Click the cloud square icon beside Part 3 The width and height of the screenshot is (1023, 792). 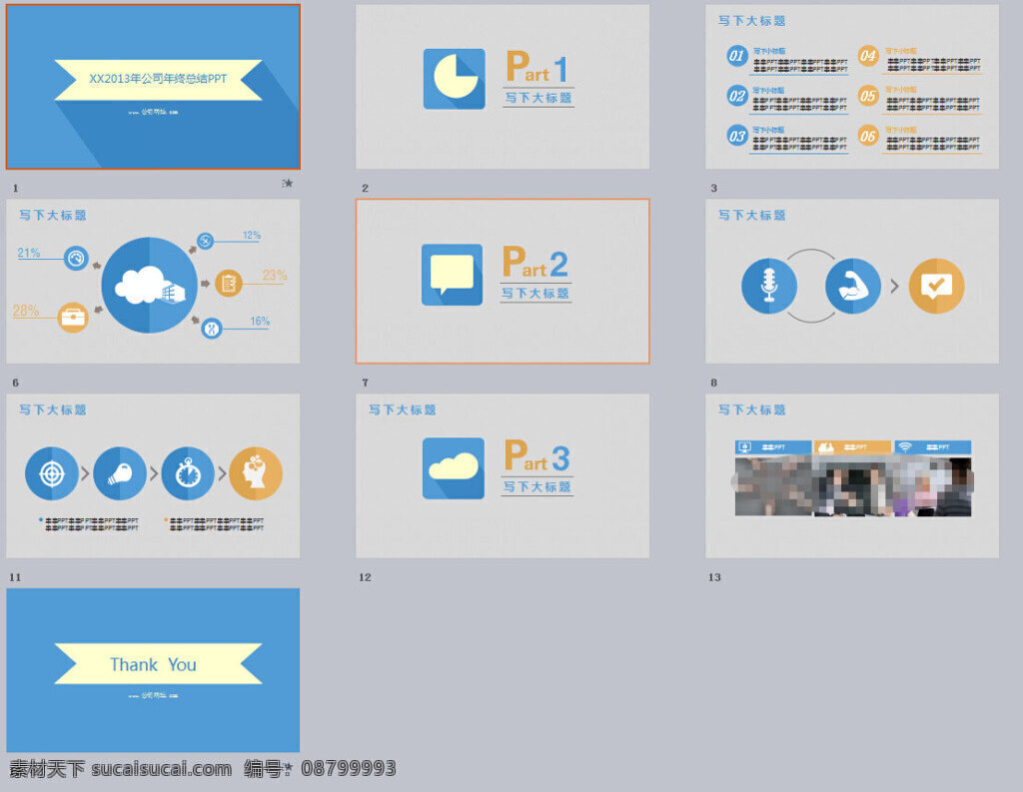click(454, 467)
